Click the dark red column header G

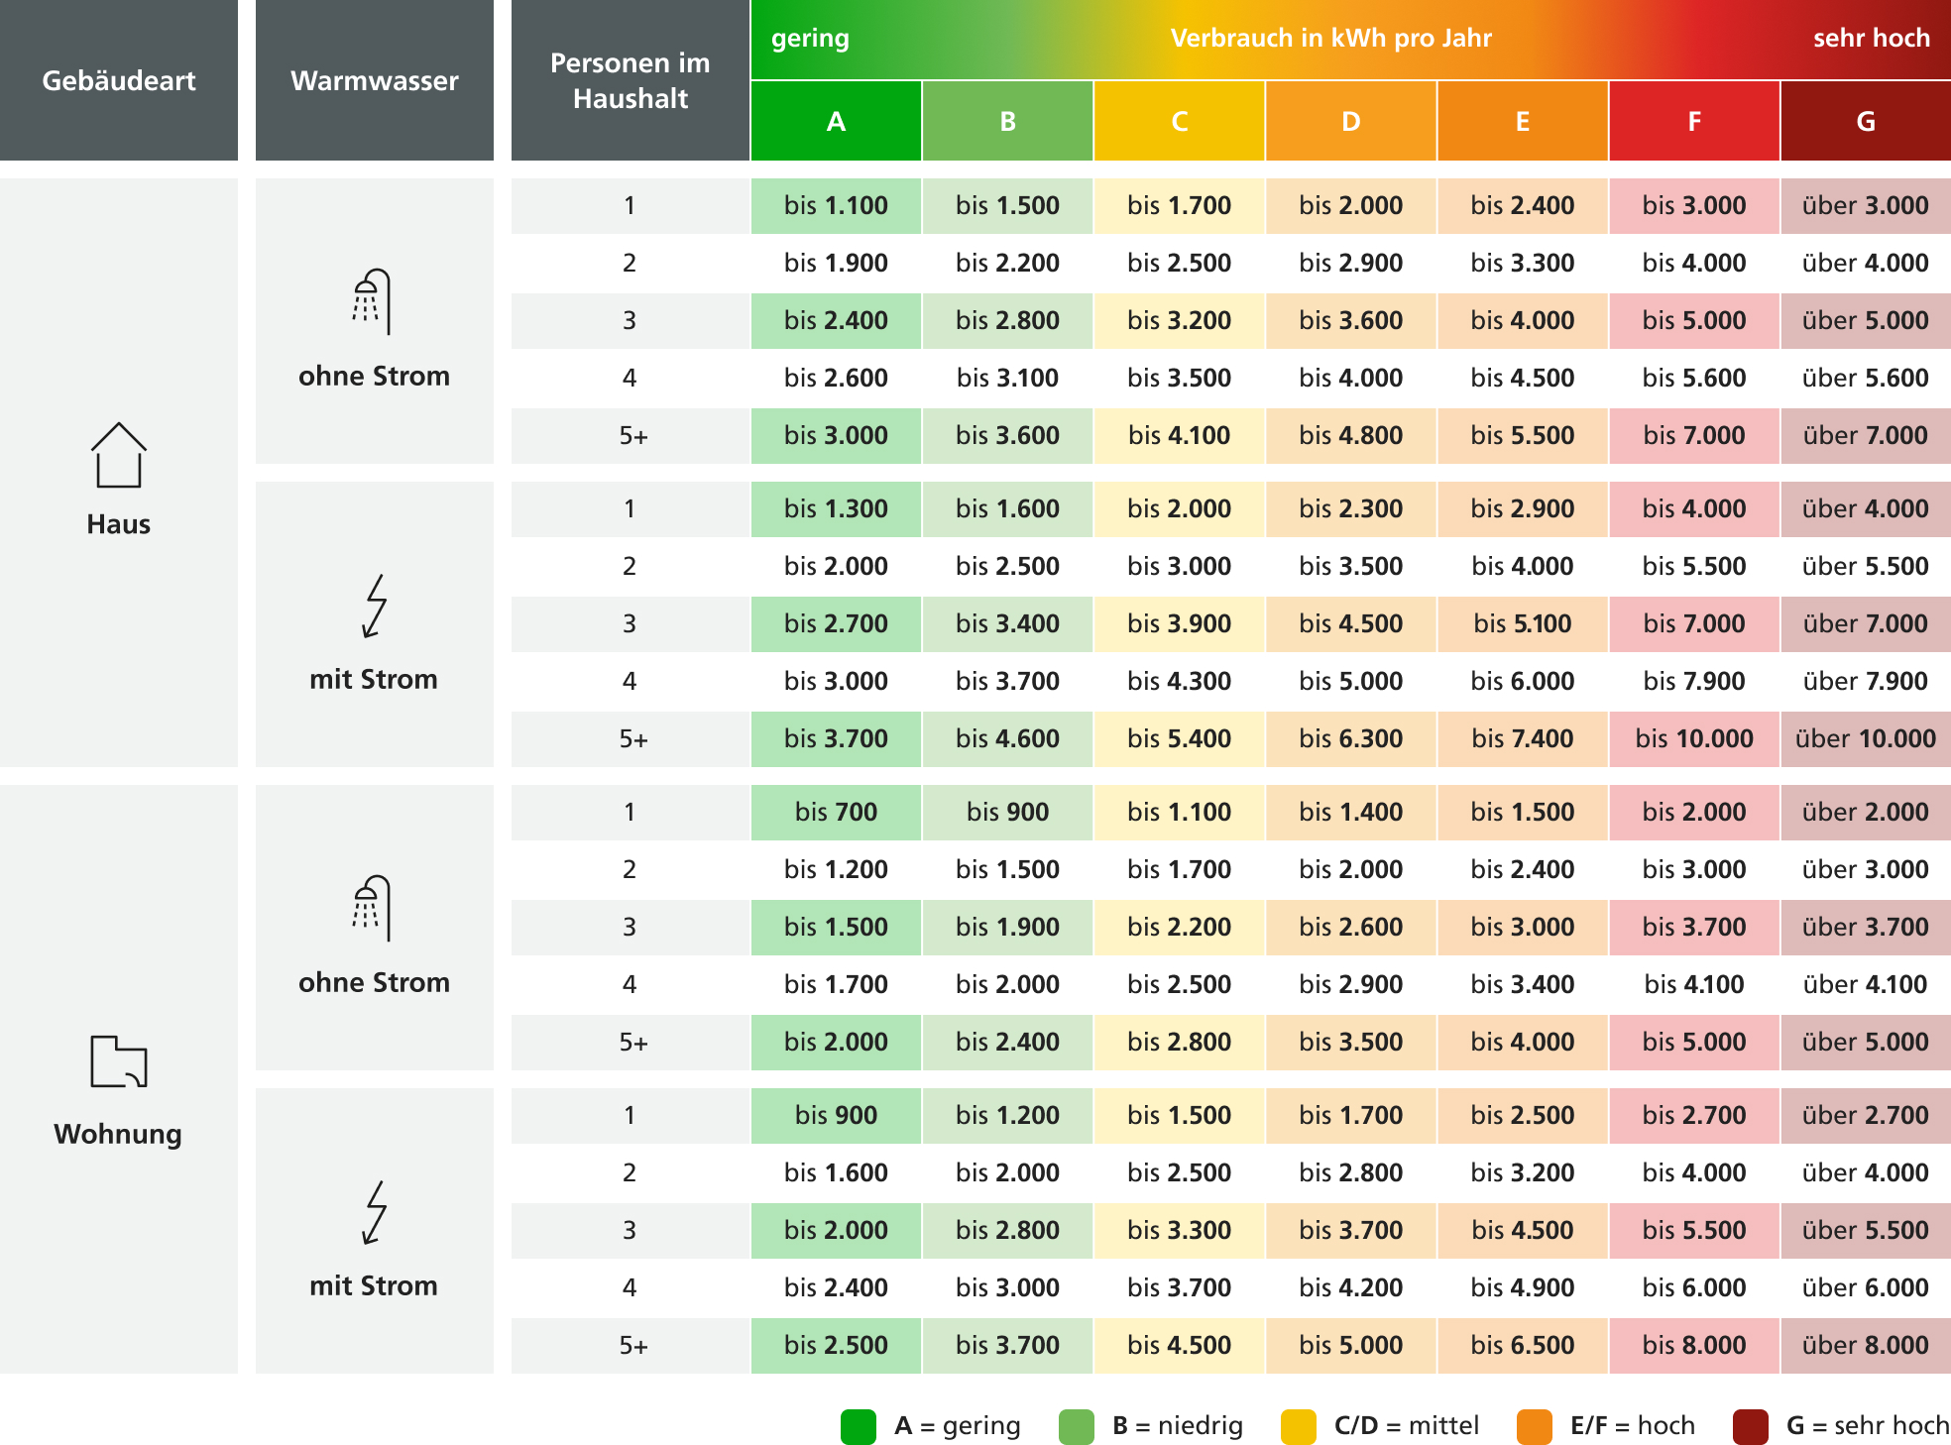click(1866, 121)
